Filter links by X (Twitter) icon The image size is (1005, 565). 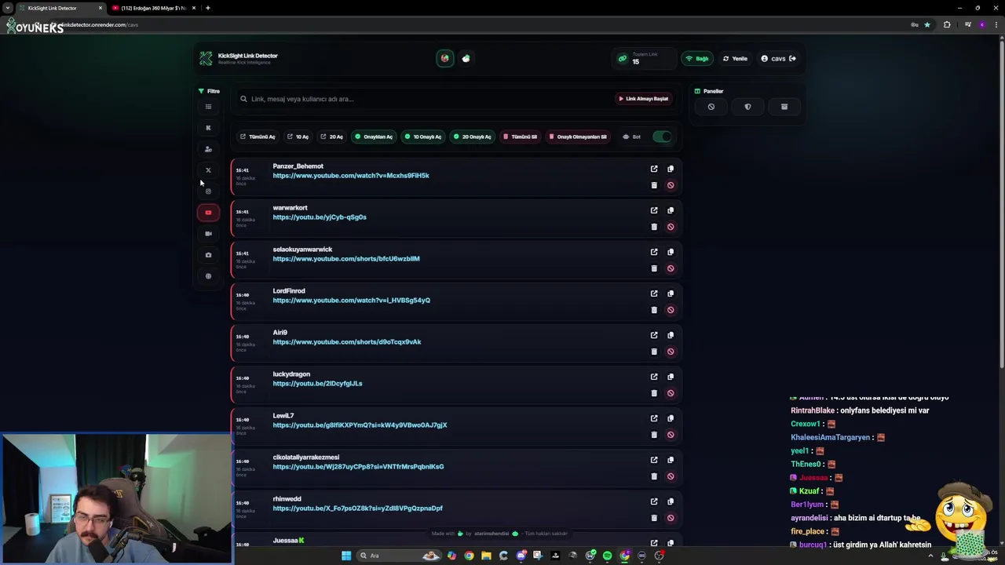point(208,170)
